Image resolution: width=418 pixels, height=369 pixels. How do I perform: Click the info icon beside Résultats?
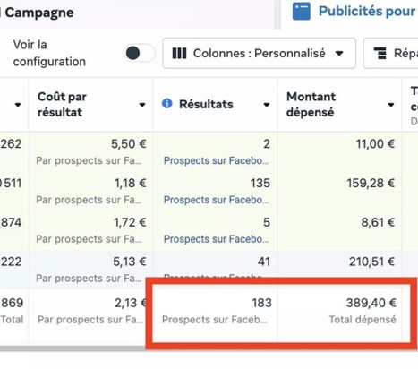pyautogui.click(x=166, y=104)
